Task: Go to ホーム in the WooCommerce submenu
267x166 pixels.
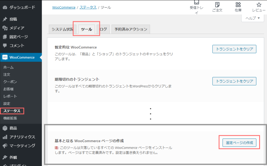Action: click(x=8, y=67)
